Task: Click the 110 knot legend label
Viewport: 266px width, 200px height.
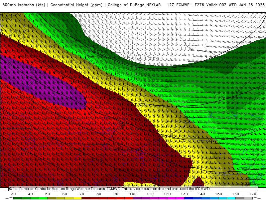Action: (x=150, y=194)
